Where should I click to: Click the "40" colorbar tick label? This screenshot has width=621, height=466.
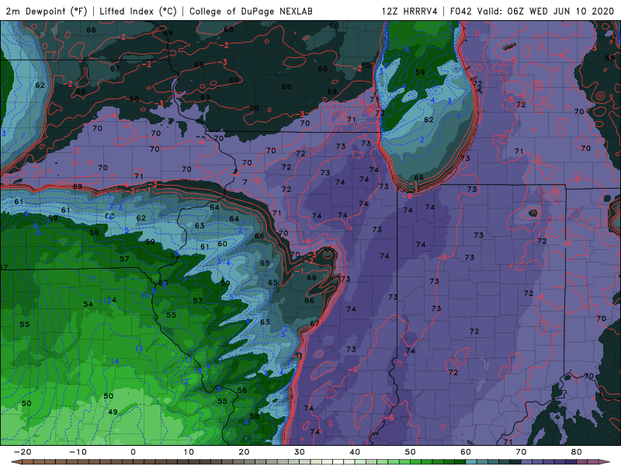coord(355,452)
